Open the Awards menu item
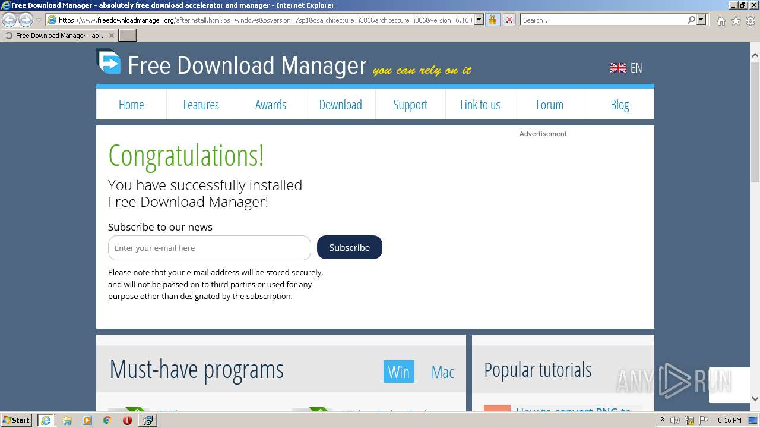760x428 pixels. click(x=271, y=105)
